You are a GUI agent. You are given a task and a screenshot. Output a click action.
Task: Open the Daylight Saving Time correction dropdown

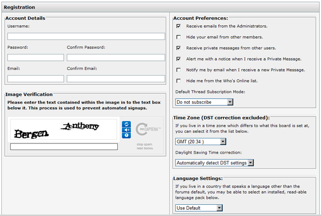pos(215,163)
